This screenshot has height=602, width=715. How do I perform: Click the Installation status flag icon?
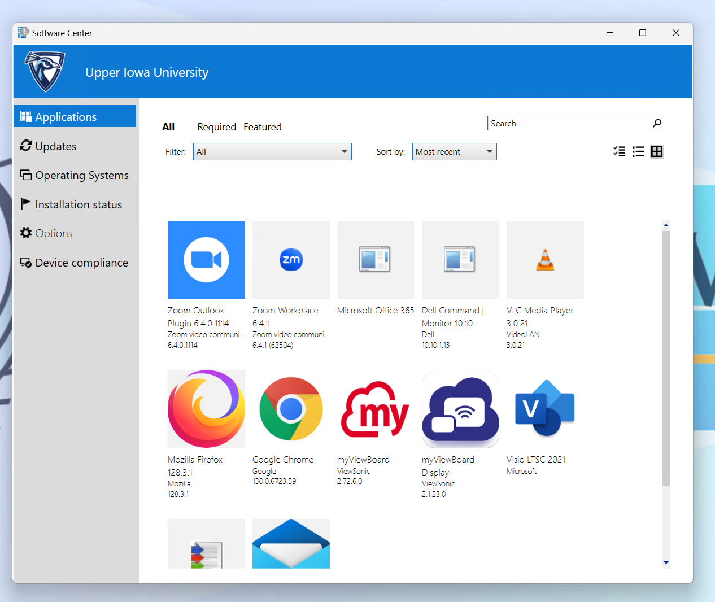click(26, 204)
